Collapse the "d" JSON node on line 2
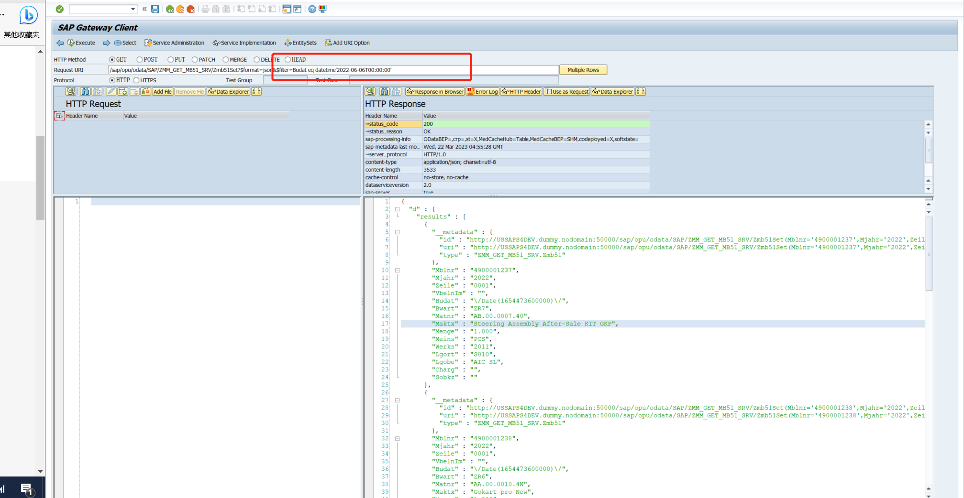 tap(397, 209)
